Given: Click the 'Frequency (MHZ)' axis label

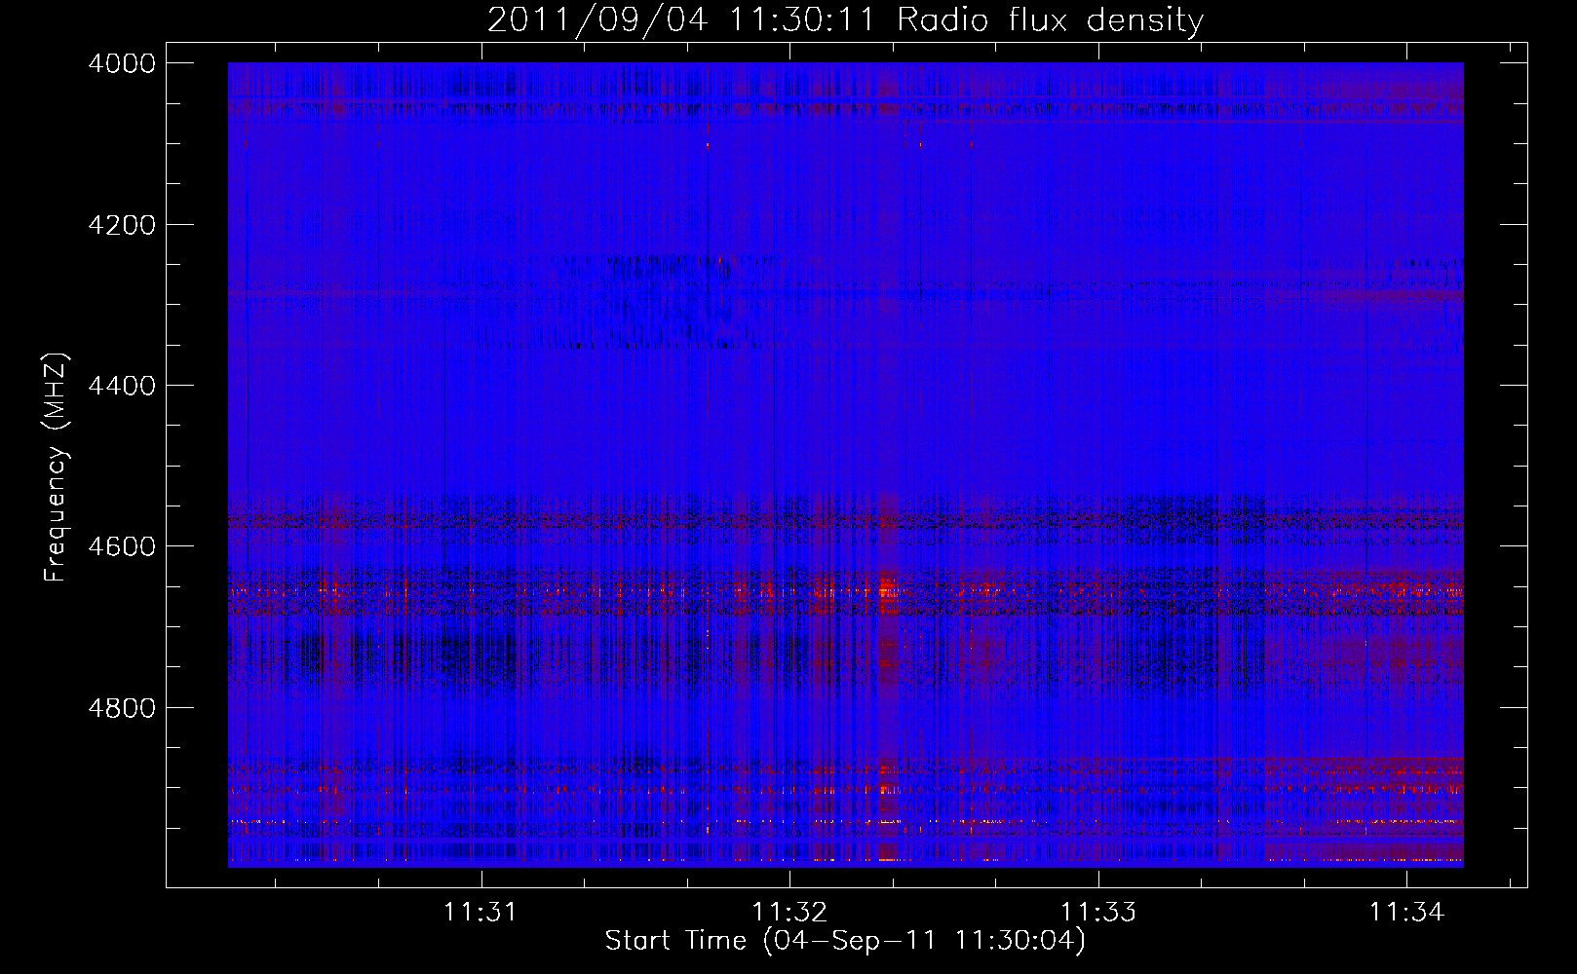Looking at the screenshot, I should tap(57, 468).
